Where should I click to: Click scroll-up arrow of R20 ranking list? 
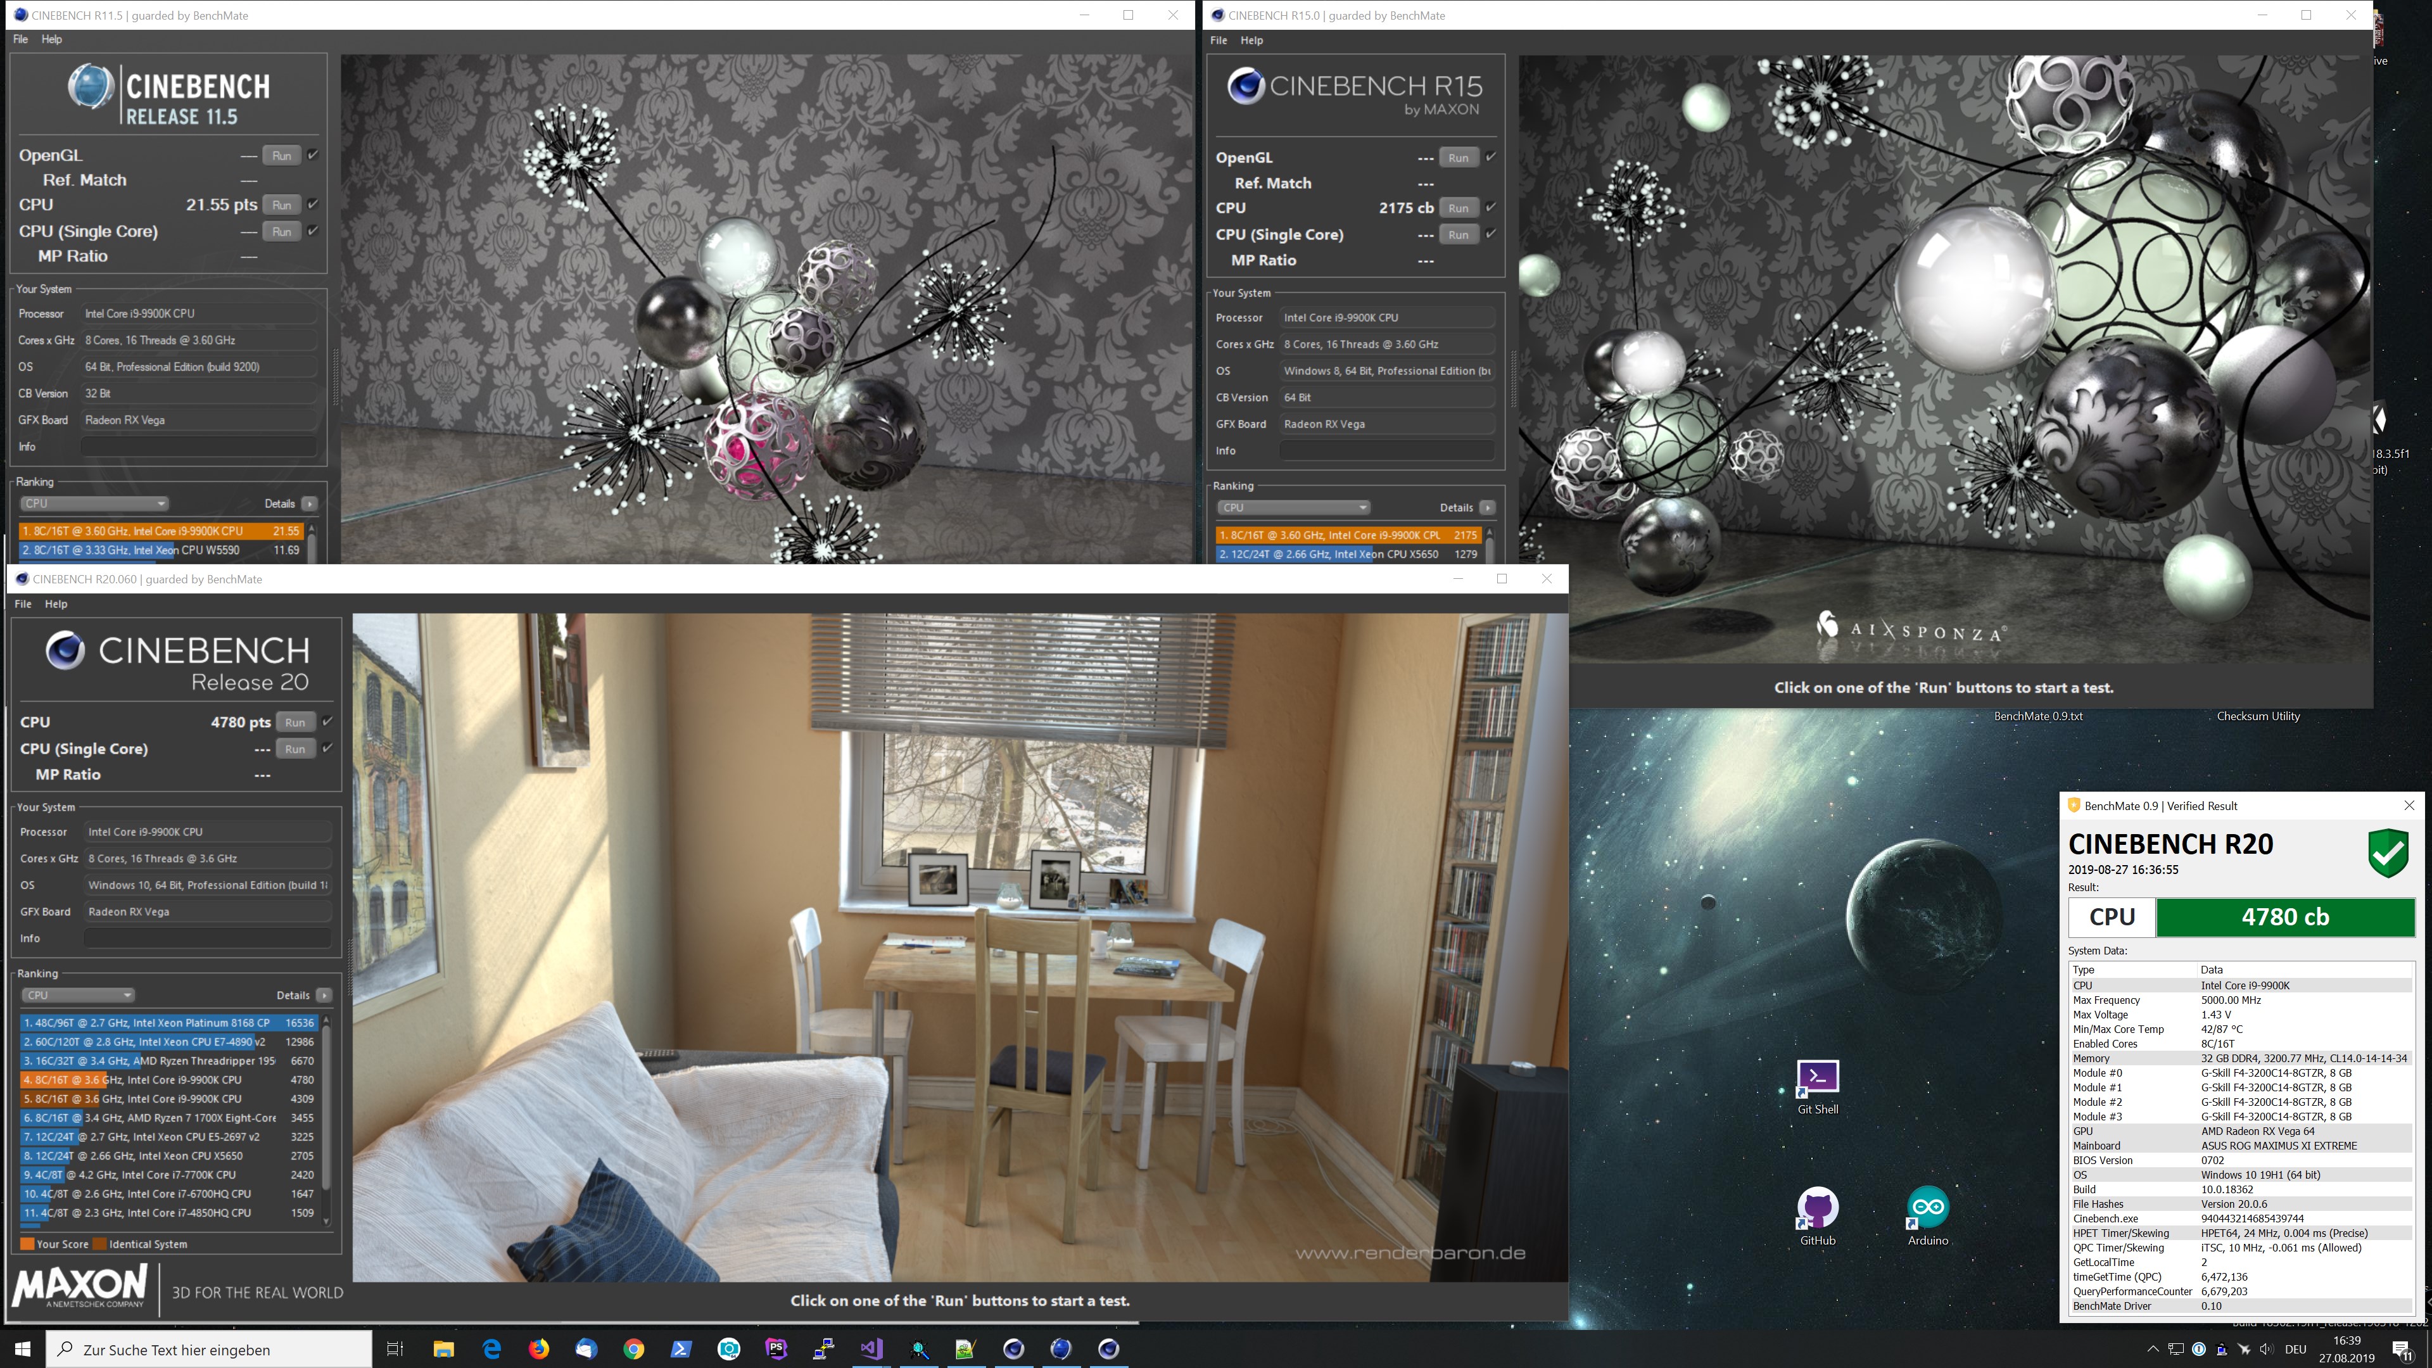coord(327,1020)
